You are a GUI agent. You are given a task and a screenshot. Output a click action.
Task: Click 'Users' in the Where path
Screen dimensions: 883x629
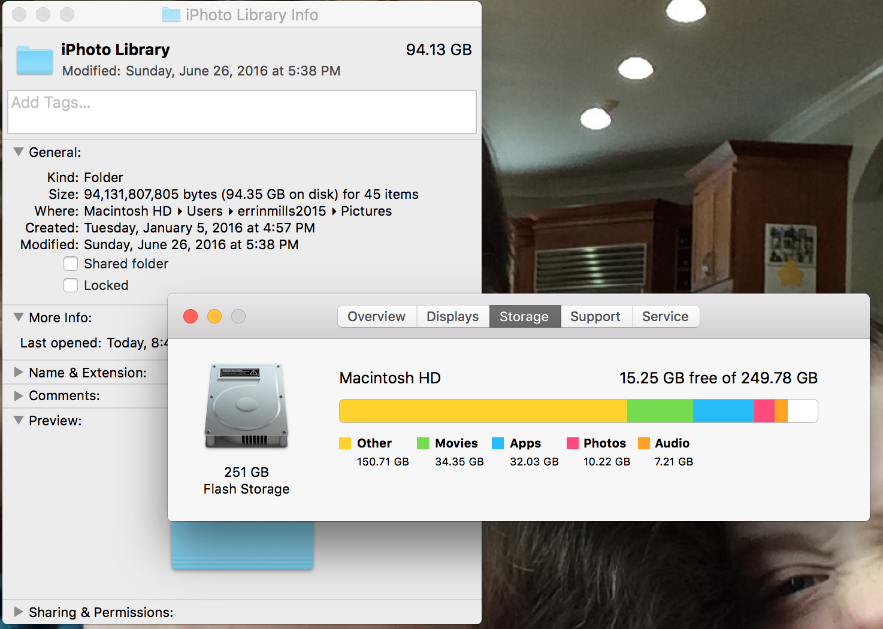tap(204, 211)
